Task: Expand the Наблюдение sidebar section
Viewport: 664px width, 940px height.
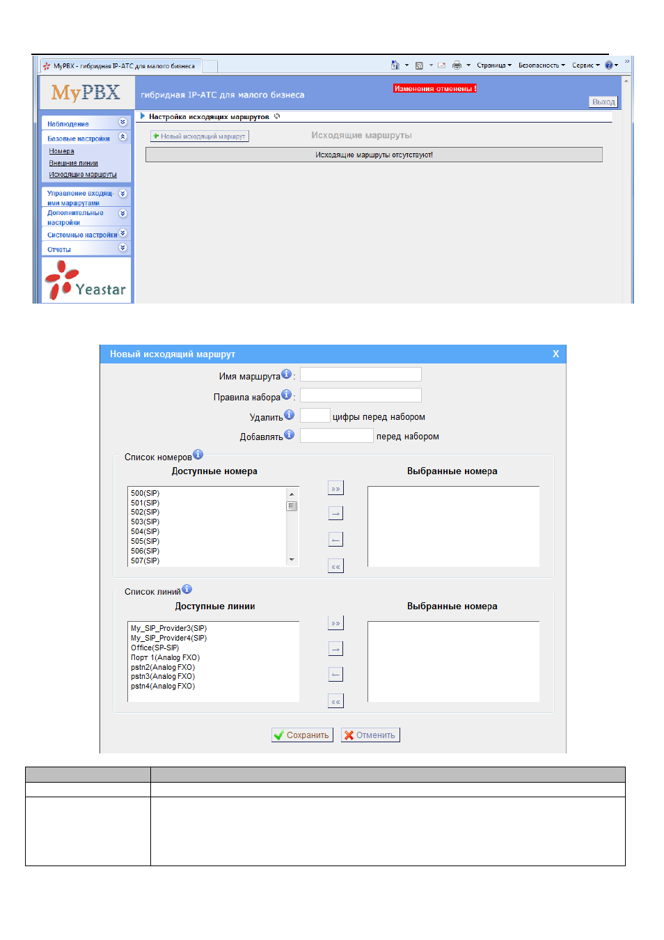Action: point(122,123)
